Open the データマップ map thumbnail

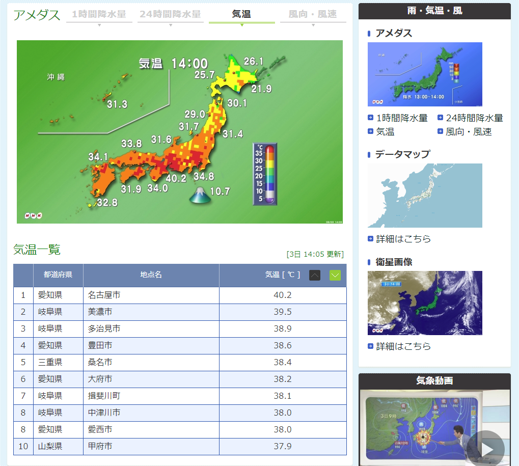(x=425, y=196)
